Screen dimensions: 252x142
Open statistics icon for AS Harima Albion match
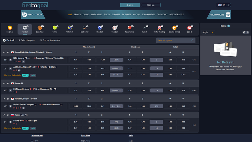pos(19,70)
